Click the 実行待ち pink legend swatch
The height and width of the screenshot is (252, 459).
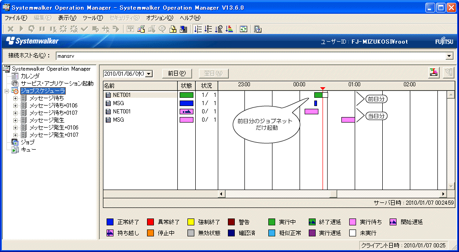(x=353, y=222)
